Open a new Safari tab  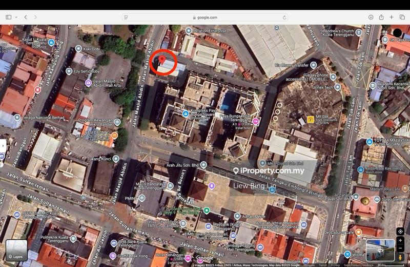392,17
